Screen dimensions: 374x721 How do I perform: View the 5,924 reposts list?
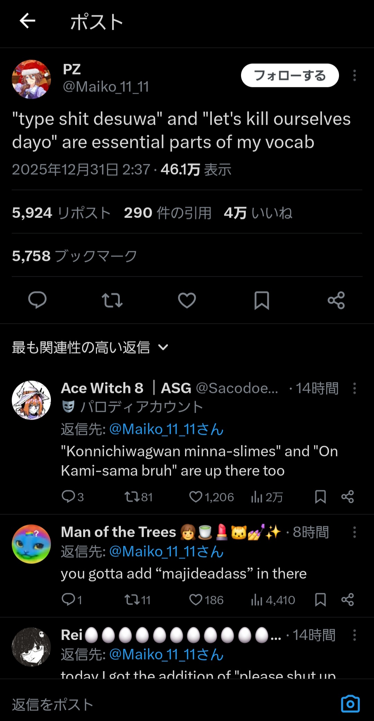point(61,213)
